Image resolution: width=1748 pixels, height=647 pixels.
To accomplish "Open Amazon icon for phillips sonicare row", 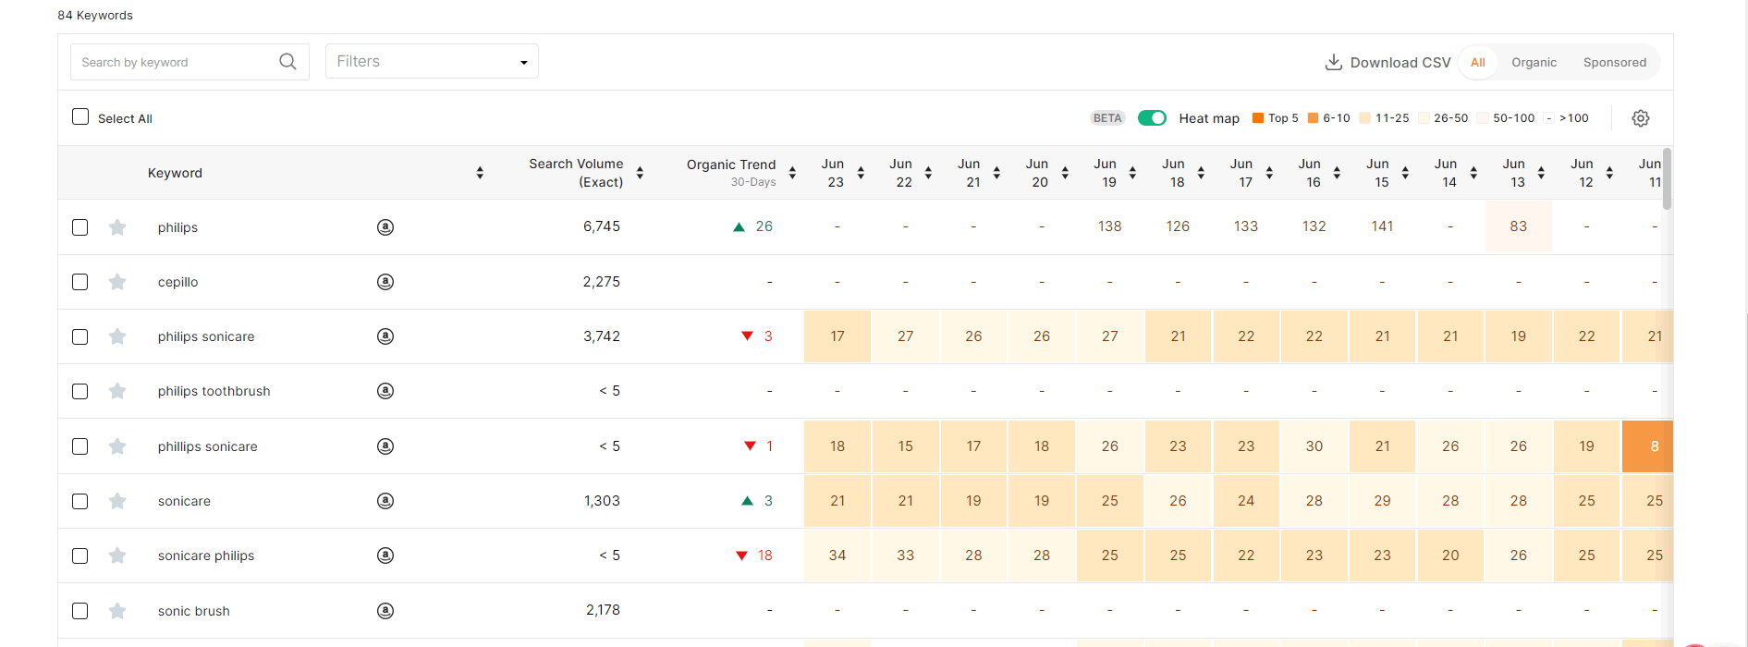I will tap(385, 446).
